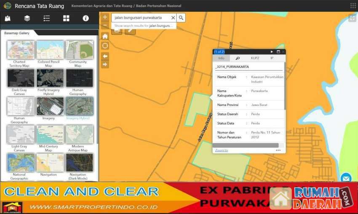
Task: Clear the search text field
Action: (173, 18)
